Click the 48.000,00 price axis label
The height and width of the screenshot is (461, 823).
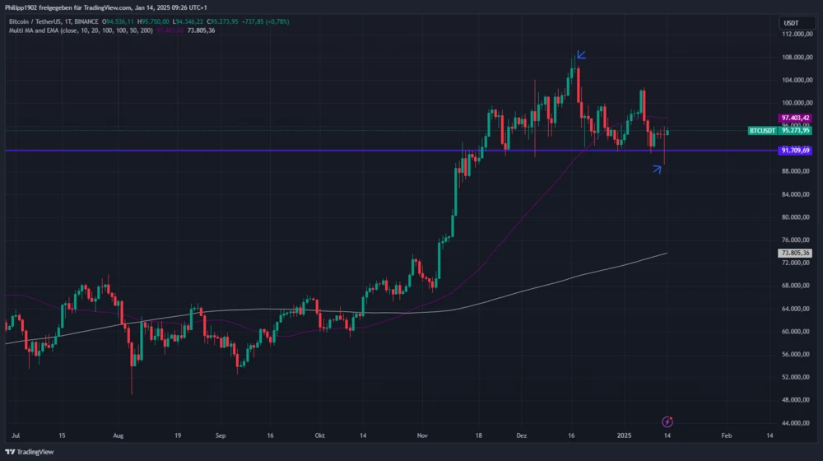point(797,399)
